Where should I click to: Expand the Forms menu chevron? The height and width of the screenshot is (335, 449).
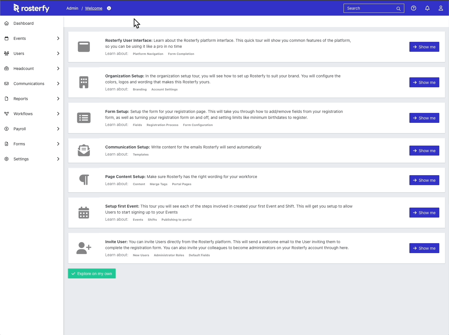coord(58,144)
